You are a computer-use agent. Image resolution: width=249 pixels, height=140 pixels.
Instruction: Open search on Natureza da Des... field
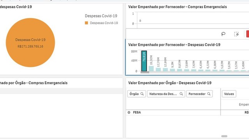click(x=181, y=94)
